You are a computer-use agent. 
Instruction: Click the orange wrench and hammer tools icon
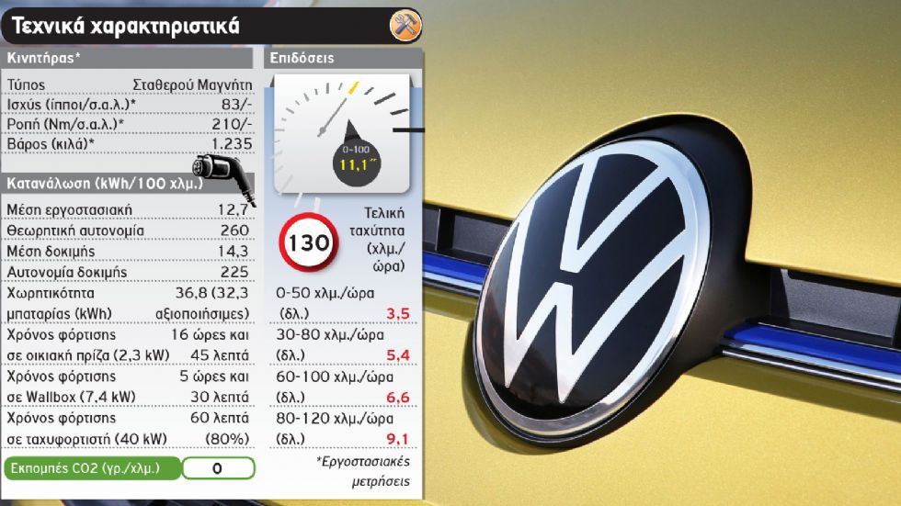click(405, 25)
